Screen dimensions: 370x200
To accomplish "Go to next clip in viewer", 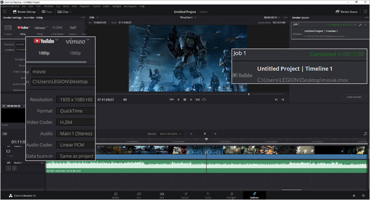I will pos(276,100).
